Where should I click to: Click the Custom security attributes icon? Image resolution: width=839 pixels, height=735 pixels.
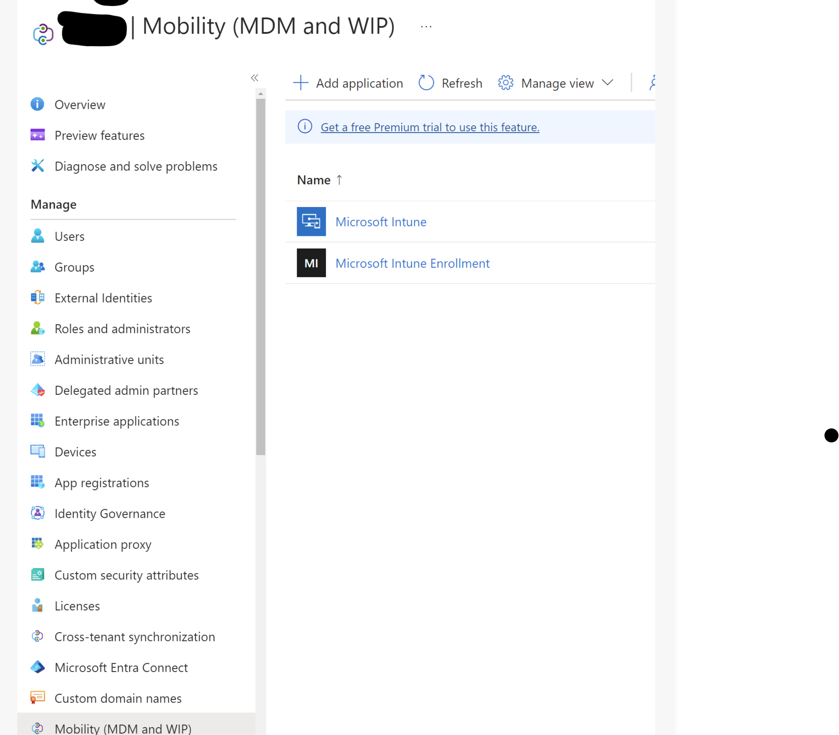[x=37, y=574]
